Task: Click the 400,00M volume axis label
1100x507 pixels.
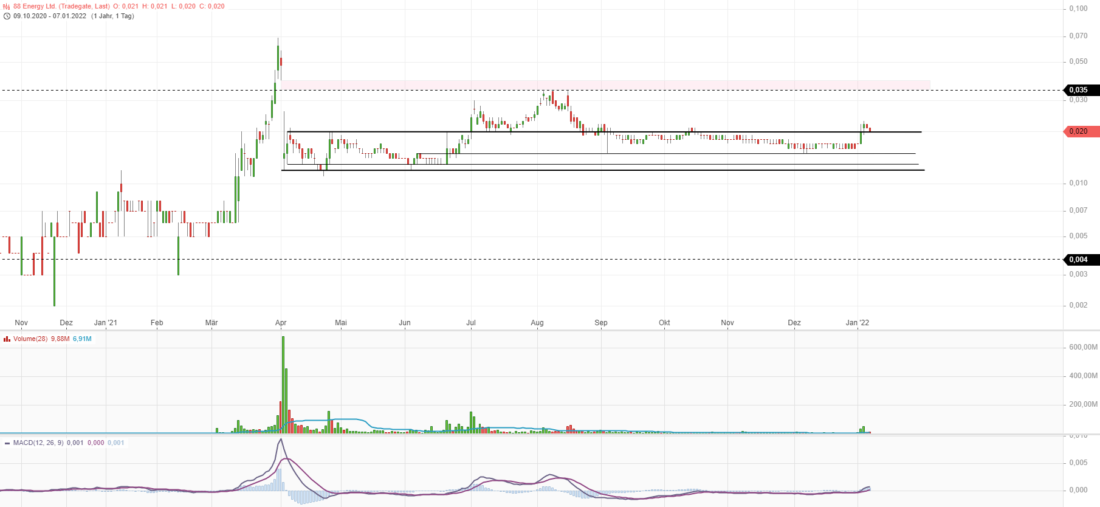Action: [x=1084, y=376]
